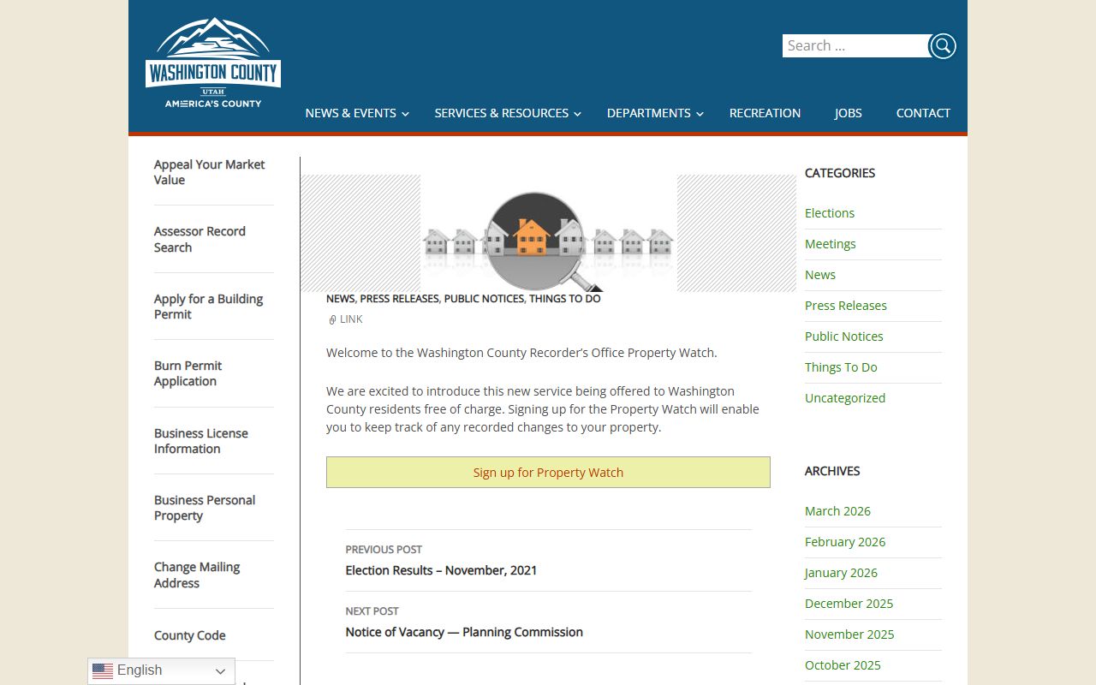1096x685 pixels.
Task: Click the PUBLIC NOTICES post tag
Action: pos(484,299)
